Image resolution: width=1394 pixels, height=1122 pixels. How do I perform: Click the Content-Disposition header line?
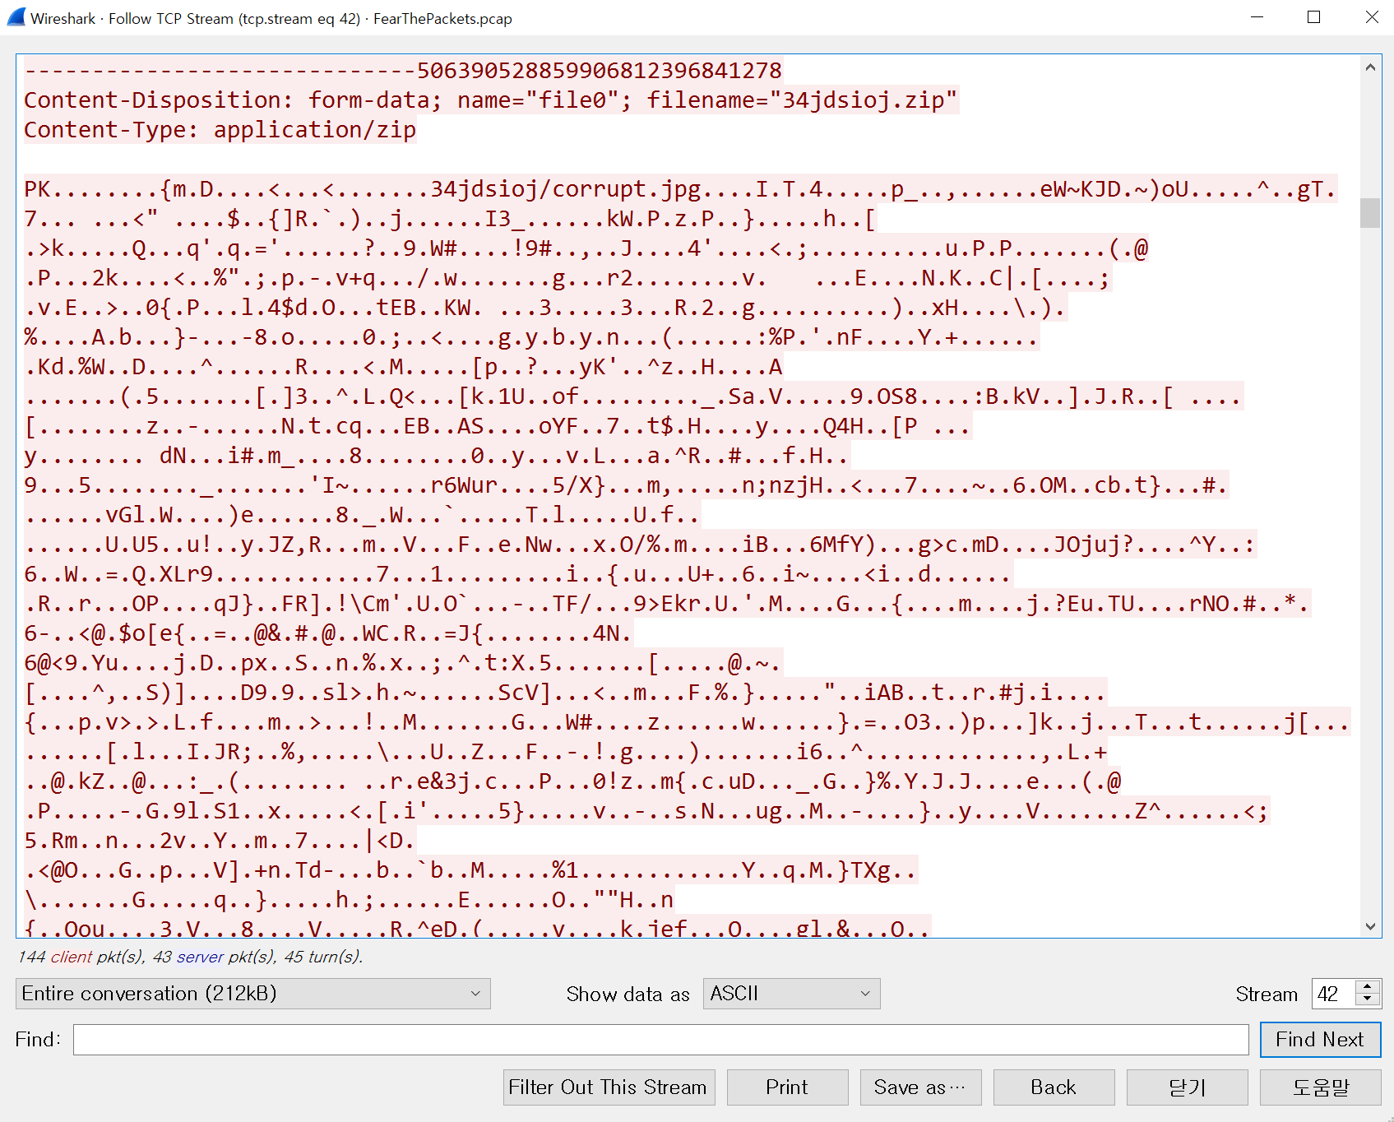(491, 100)
